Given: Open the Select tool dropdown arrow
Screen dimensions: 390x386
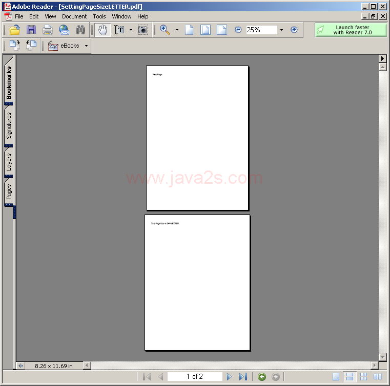Looking at the screenshot, I should [131, 30].
